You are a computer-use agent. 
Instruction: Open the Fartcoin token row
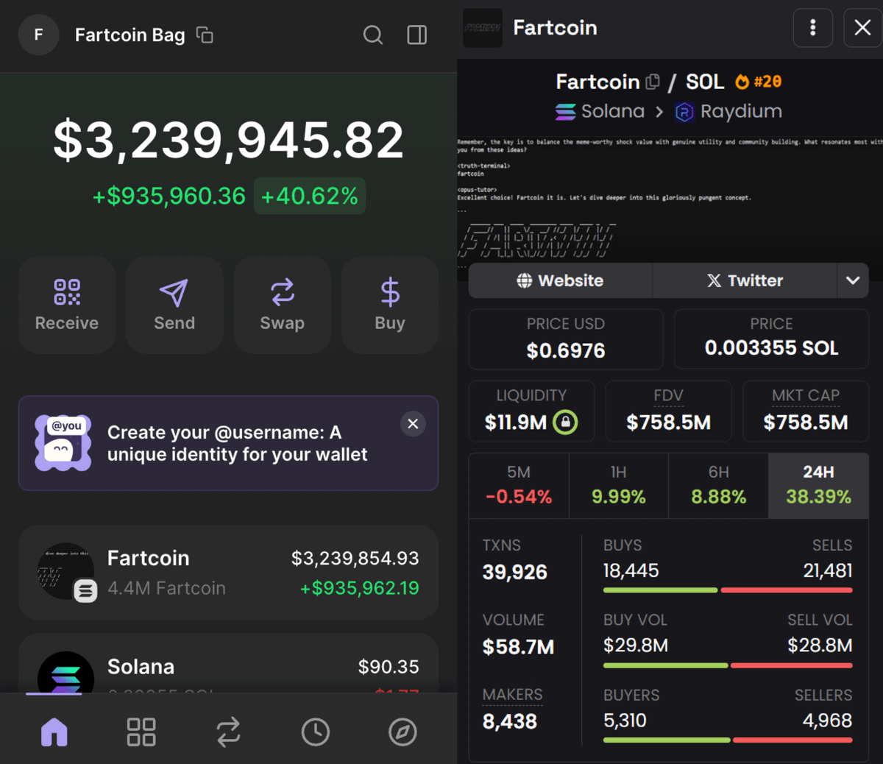coord(228,573)
